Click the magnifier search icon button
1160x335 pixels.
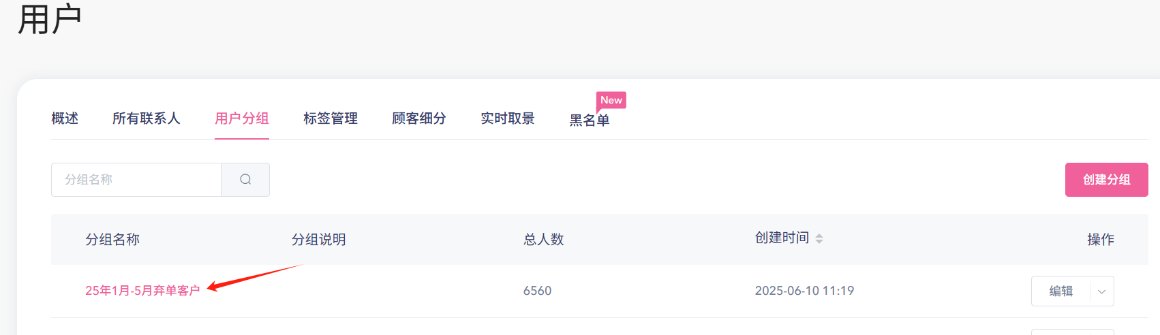tap(245, 180)
